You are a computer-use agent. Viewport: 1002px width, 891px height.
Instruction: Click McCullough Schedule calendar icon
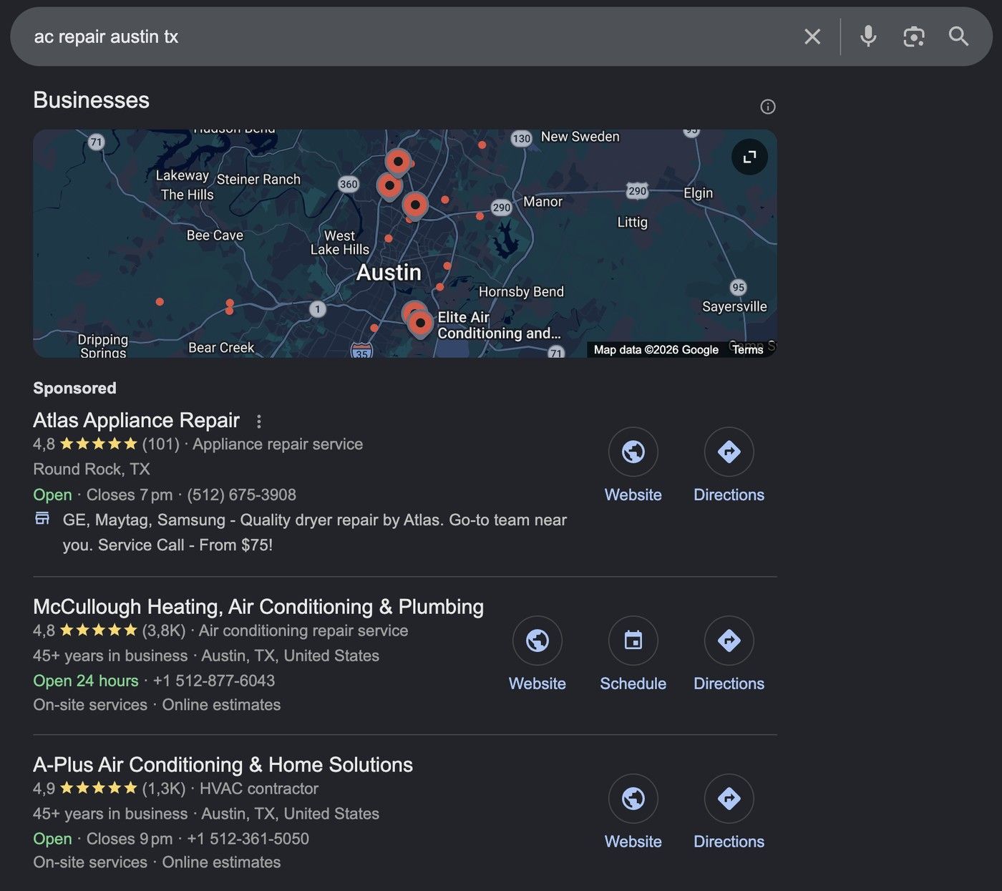click(x=633, y=641)
